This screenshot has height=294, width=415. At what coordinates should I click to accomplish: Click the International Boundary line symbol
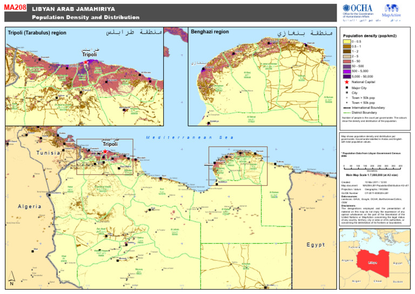click(x=346, y=108)
